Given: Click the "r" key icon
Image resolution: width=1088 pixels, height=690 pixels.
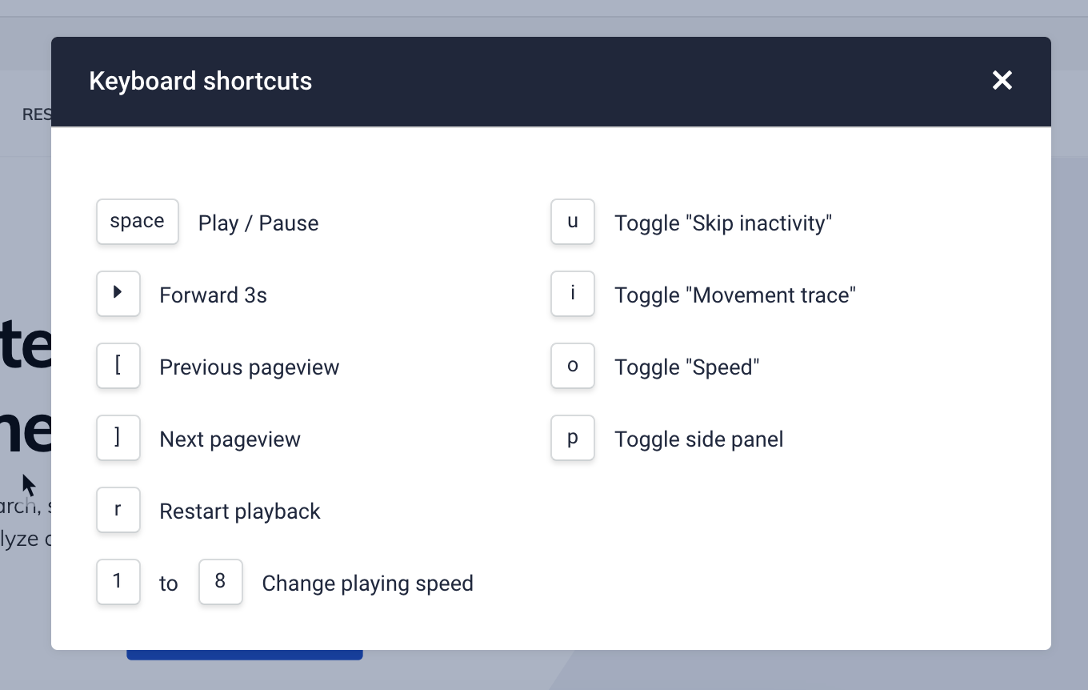Looking at the screenshot, I should (x=118, y=510).
